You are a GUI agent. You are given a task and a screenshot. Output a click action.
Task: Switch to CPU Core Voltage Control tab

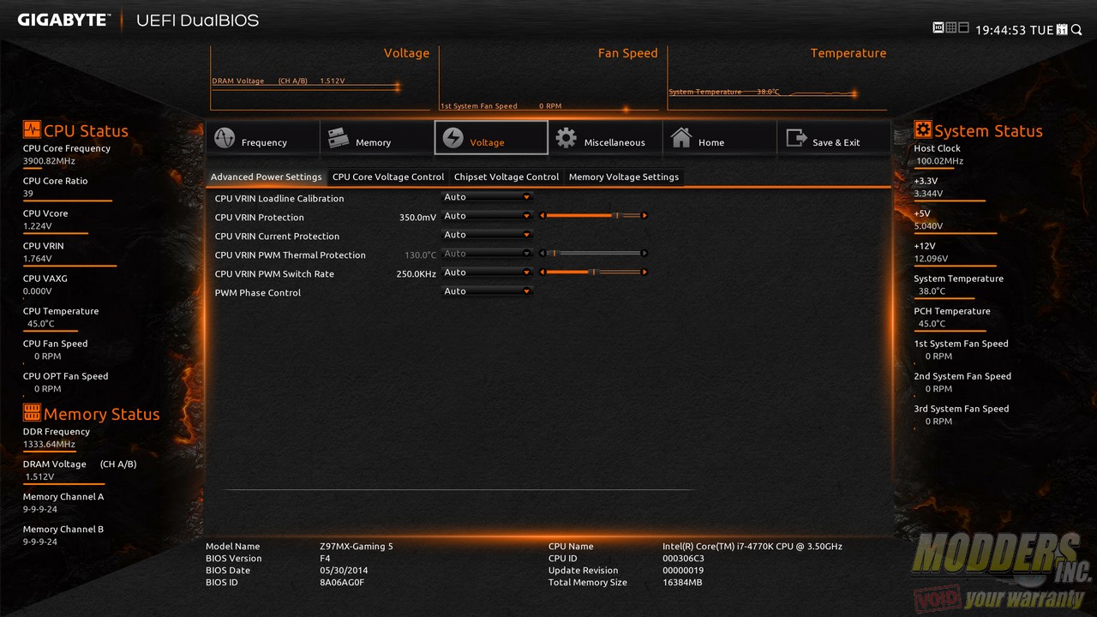(388, 177)
